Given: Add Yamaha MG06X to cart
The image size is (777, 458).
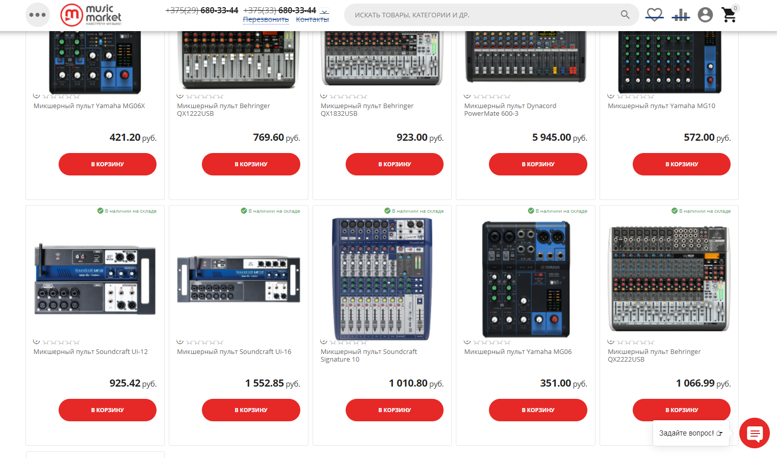Looking at the screenshot, I should point(108,164).
